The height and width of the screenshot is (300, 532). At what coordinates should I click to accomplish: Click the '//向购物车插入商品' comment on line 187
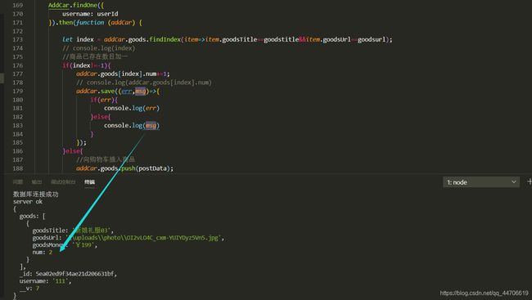[106, 159]
